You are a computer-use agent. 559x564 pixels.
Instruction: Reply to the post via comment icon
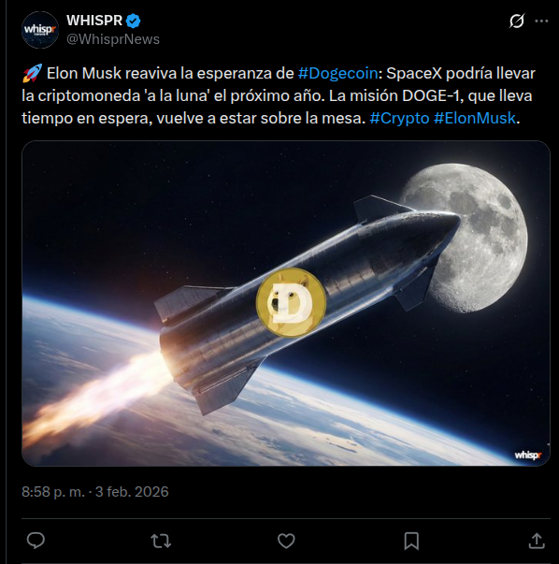tap(36, 541)
